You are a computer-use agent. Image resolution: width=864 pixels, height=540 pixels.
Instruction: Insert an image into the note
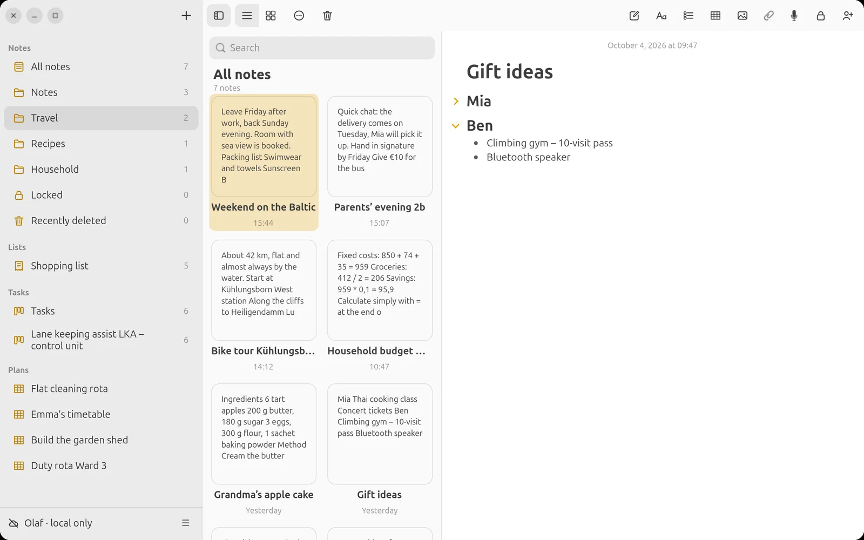pyautogui.click(x=742, y=16)
